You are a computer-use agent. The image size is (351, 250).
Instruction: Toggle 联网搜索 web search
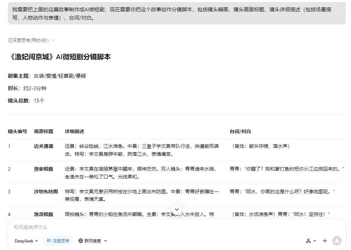click(90, 241)
